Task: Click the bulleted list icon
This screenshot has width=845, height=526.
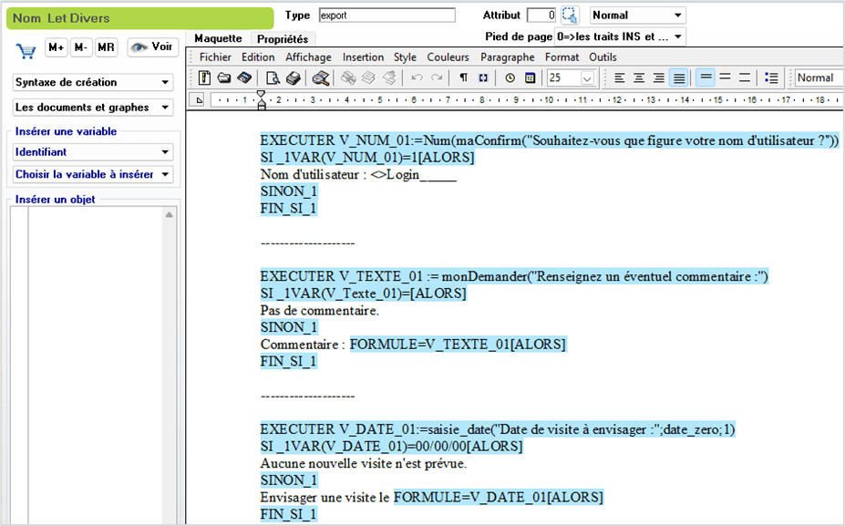Action: 771,78
